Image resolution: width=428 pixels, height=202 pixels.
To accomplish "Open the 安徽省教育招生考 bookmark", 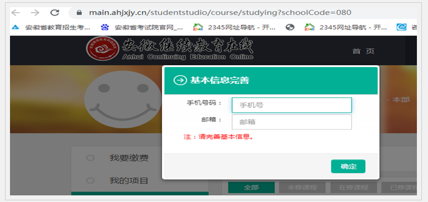I will [x=51, y=27].
